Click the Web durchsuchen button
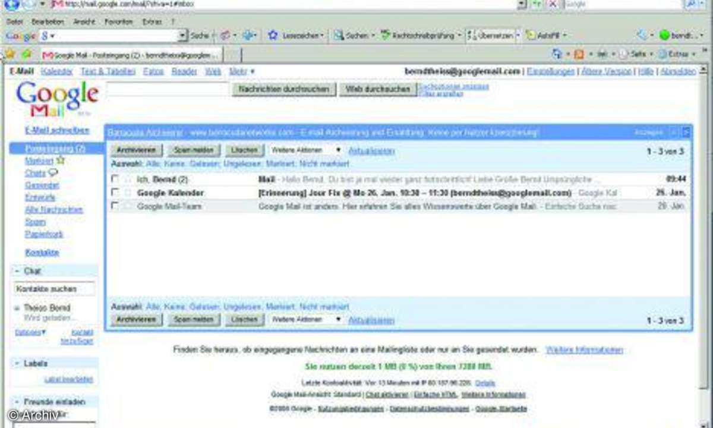This screenshot has height=428, width=713. point(378,89)
